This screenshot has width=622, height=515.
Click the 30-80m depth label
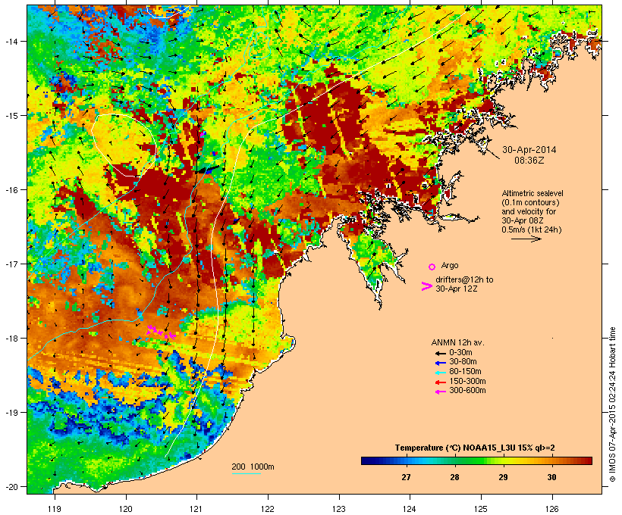pos(463,362)
